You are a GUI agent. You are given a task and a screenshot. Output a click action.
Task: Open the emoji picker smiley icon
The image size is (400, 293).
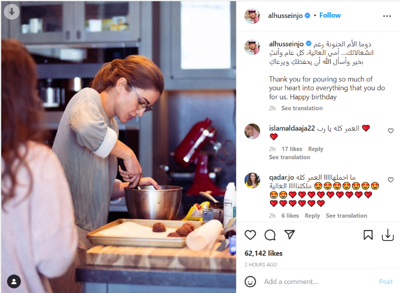point(250,282)
